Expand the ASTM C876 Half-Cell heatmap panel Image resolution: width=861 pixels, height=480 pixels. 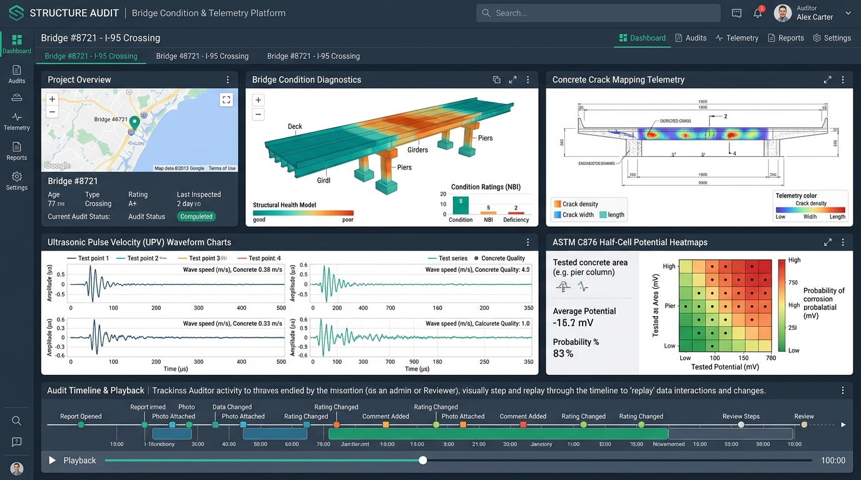827,242
